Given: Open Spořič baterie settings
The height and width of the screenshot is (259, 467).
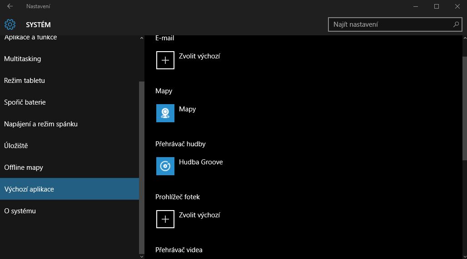Looking at the screenshot, I should pos(25,102).
